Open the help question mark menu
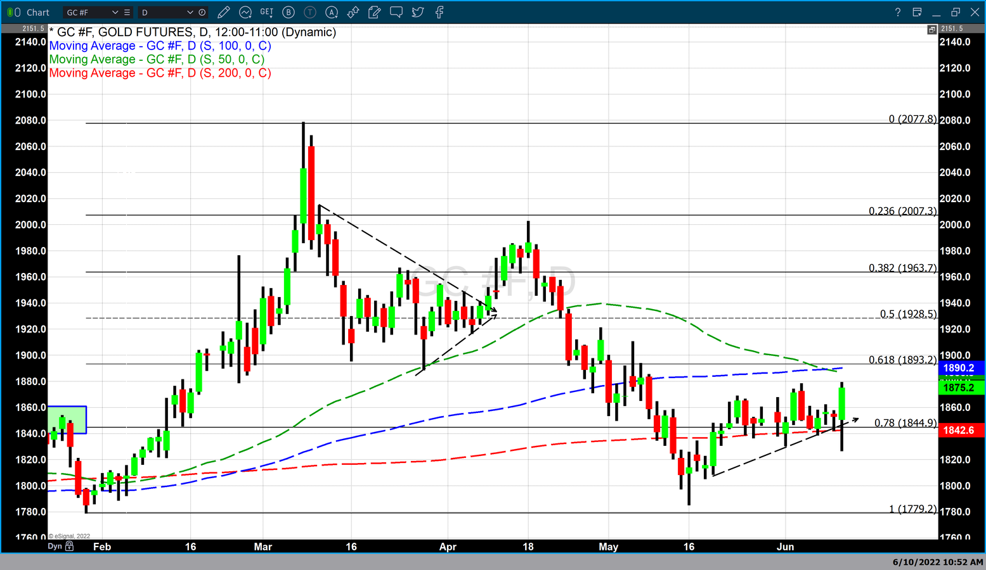Screen dimensions: 986x570 pyautogui.click(x=897, y=12)
